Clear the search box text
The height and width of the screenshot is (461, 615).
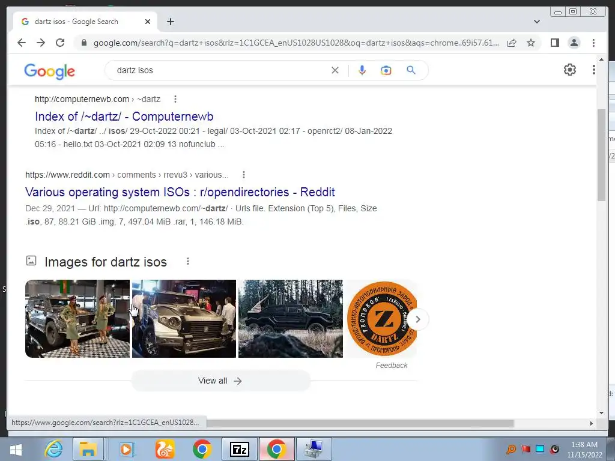pos(335,70)
